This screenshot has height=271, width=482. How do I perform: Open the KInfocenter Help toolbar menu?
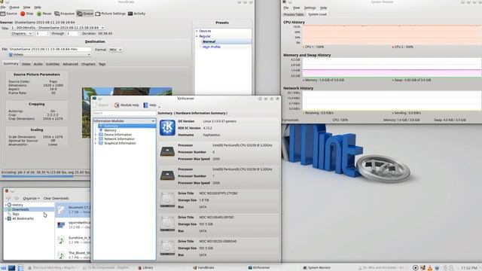coord(151,105)
